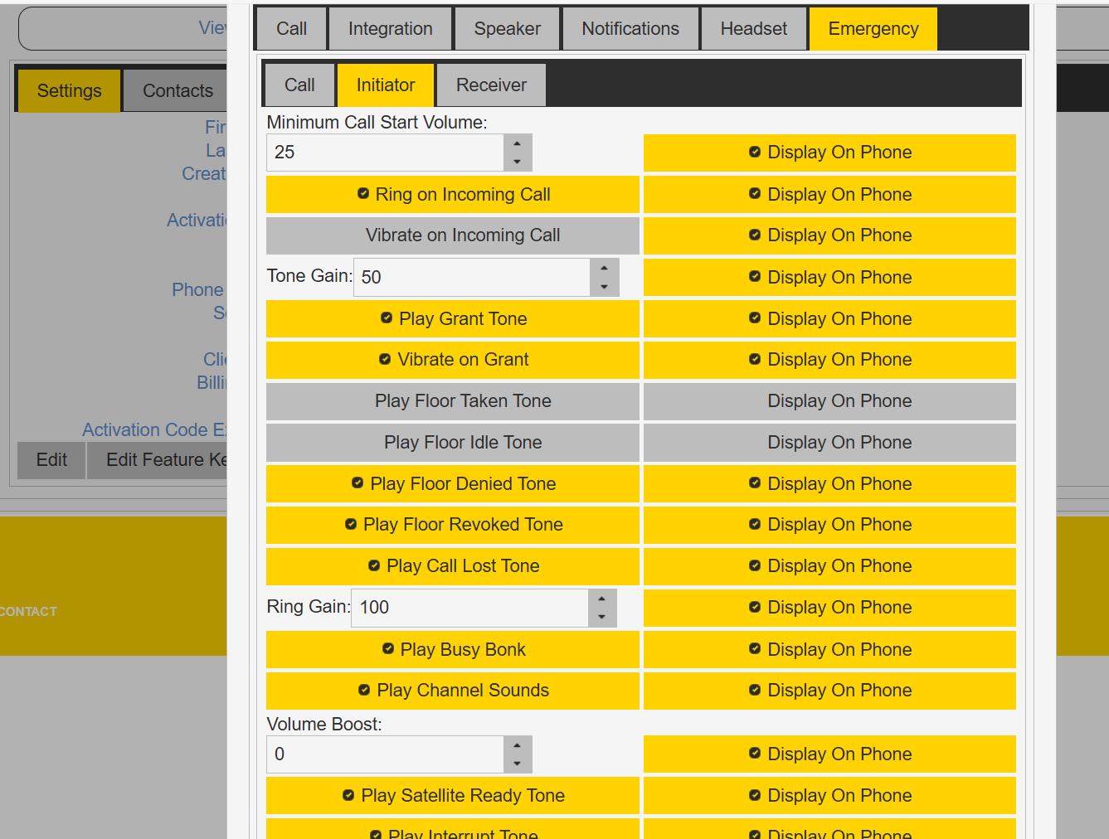The width and height of the screenshot is (1109, 839).
Task: Decrease Minimum Call Start Volume with down arrow
Action: pyautogui.click(x=518, y=162)
